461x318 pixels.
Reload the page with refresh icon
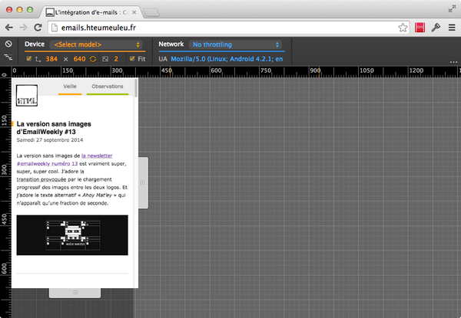(x=40, y=28)
